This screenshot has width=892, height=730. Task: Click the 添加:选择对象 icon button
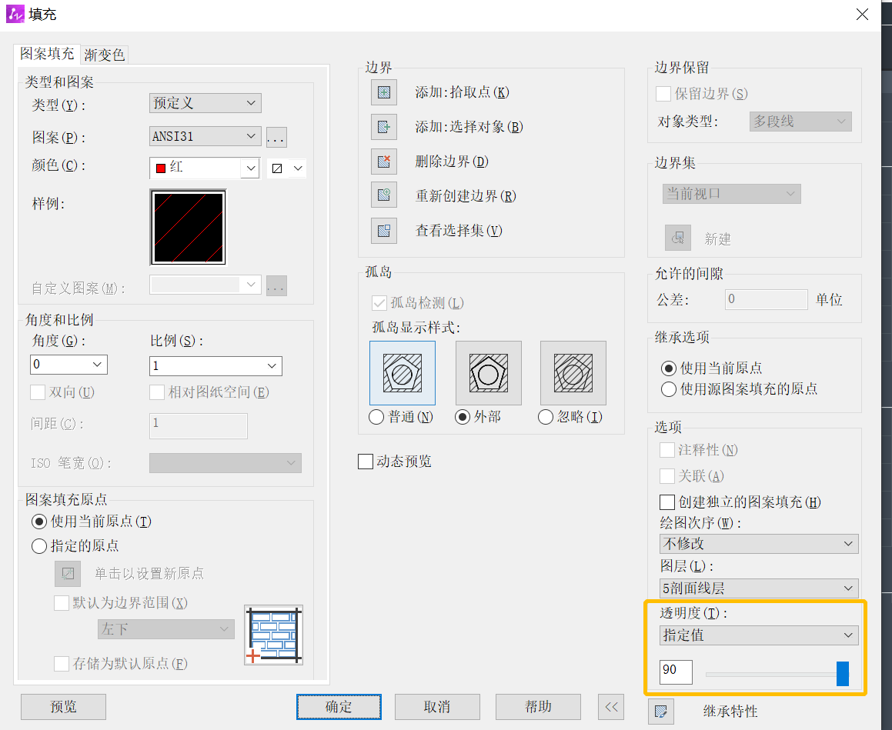384,127
